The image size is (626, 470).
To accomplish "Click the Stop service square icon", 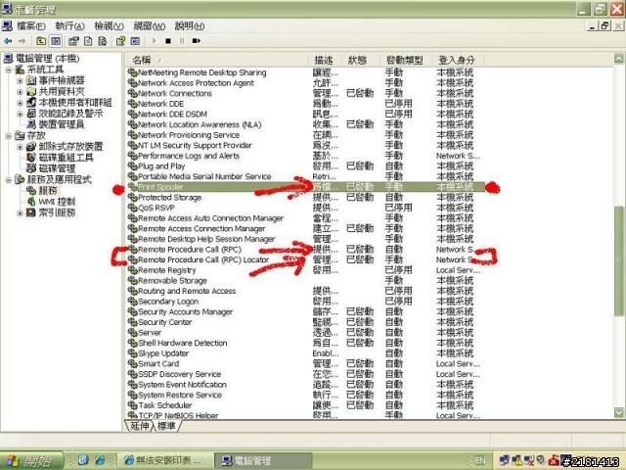I will (x=168, y=41).
